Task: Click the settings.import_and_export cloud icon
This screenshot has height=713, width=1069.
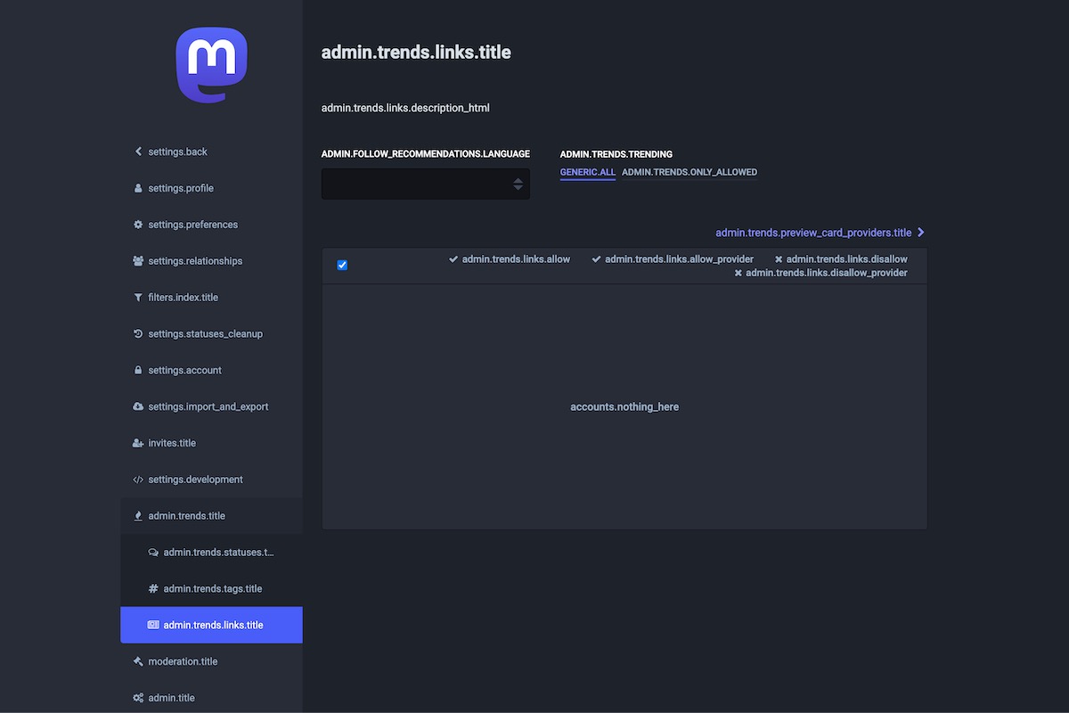Action: point(138,407)
